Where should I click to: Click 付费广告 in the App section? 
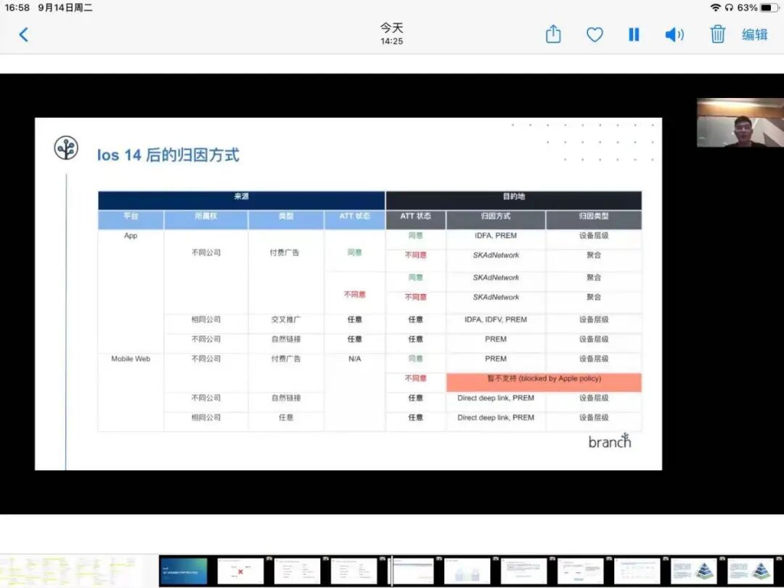(x=285, y=253)
